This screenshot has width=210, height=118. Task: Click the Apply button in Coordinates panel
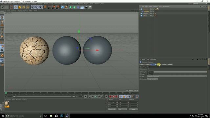click(134, 109)
